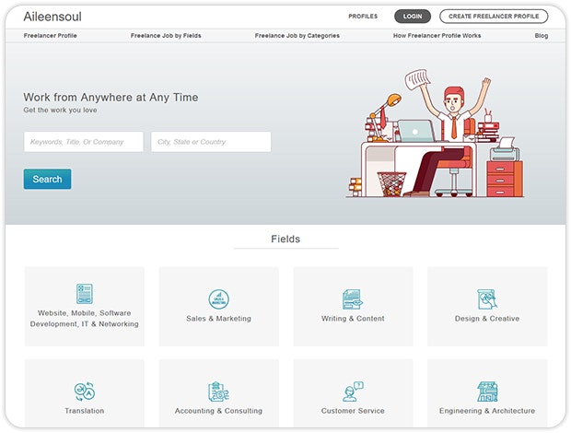Select the Design & Creative label

coord(487,318)
